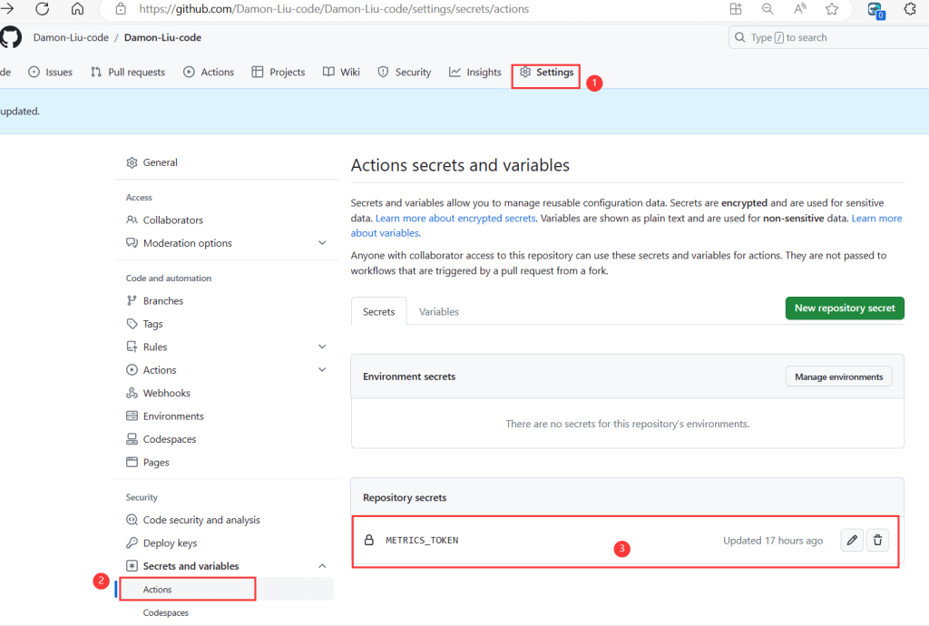This screenshot has height=626, width=929.
Task: Click the Manage environments button
Action: pyautogui.click(x=838, y=377)
